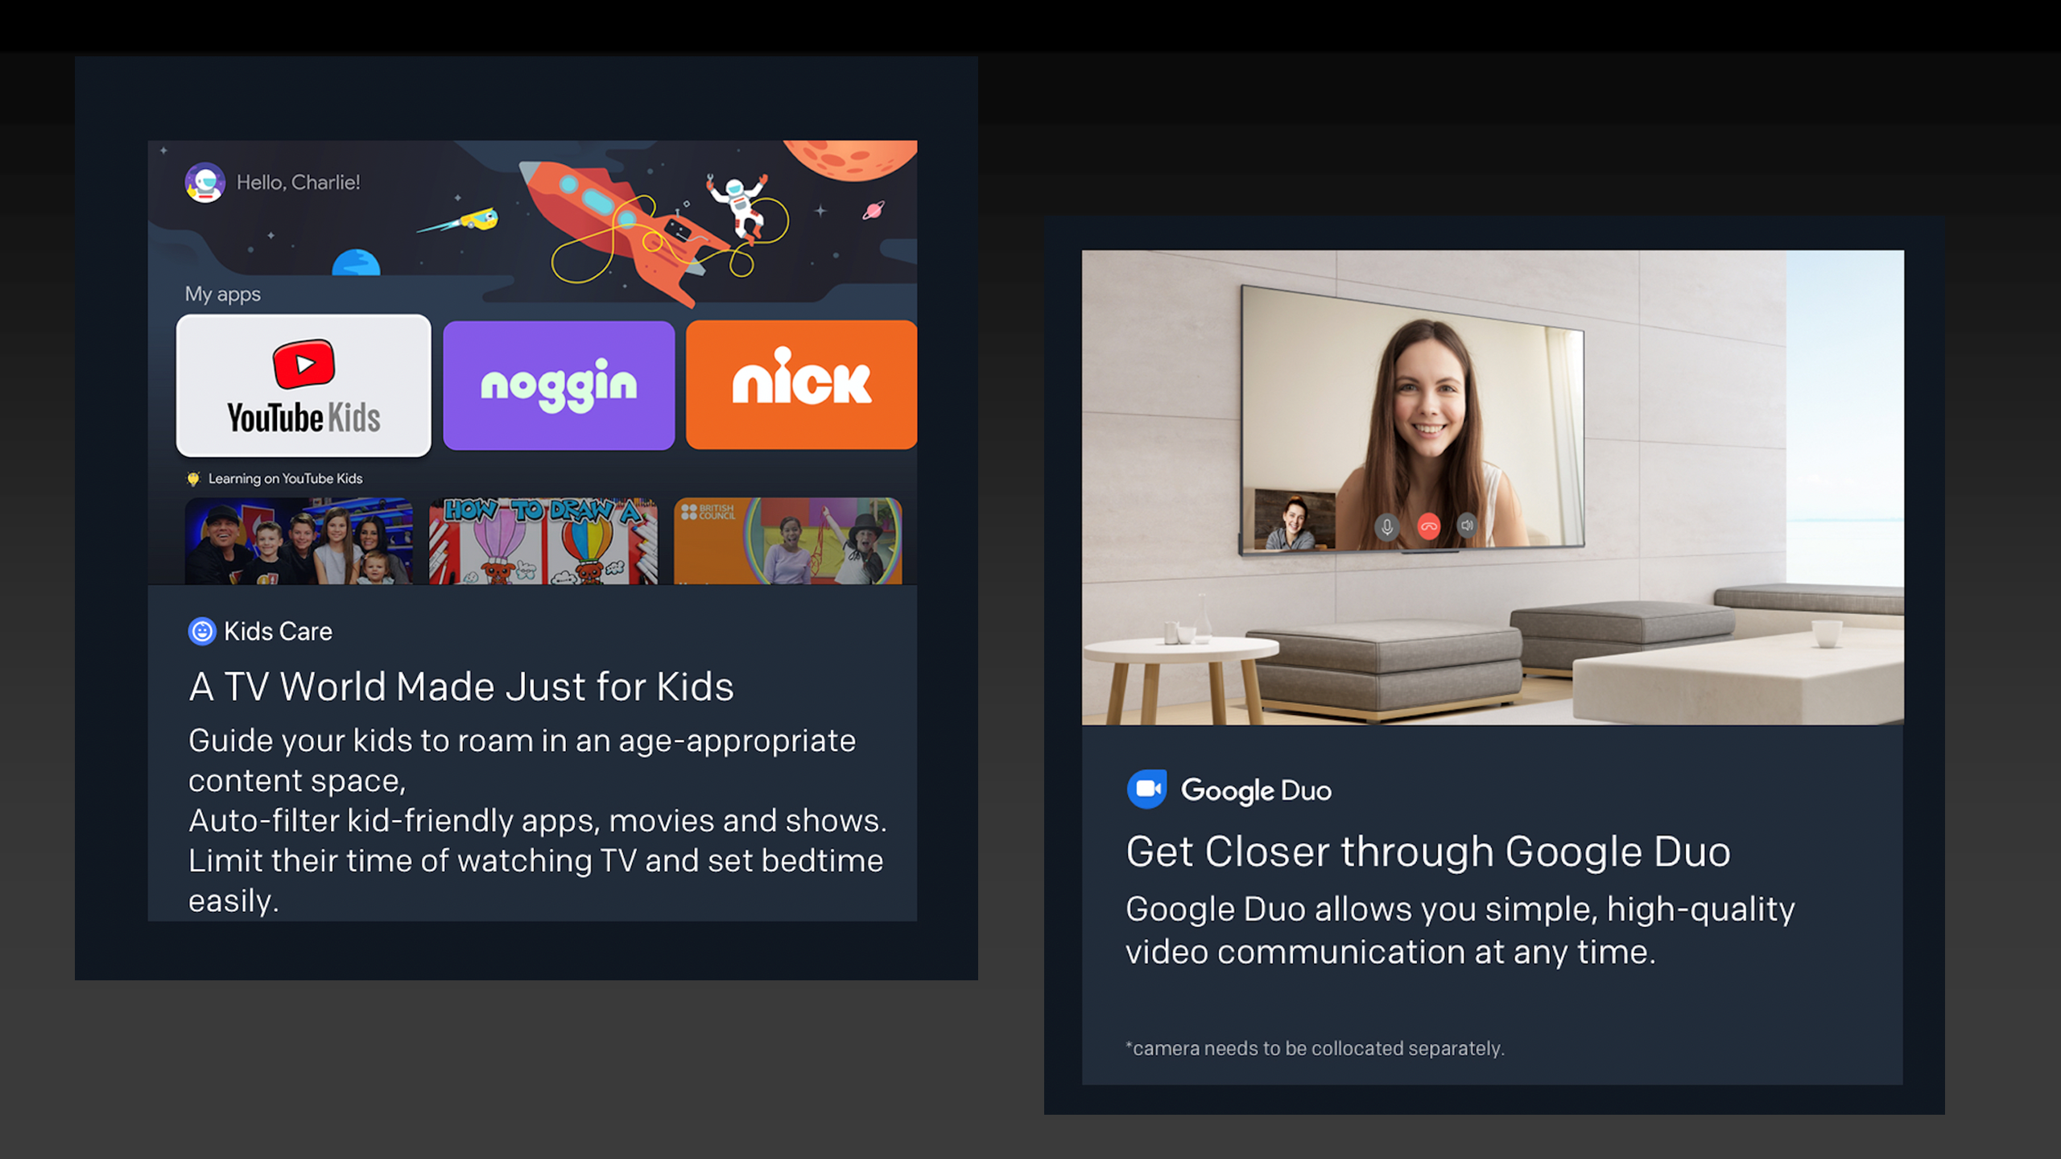Click the Google Duo allows you simple description
The image size is (2061, 1159).
pyautogui.click(x=1460, y=930)
